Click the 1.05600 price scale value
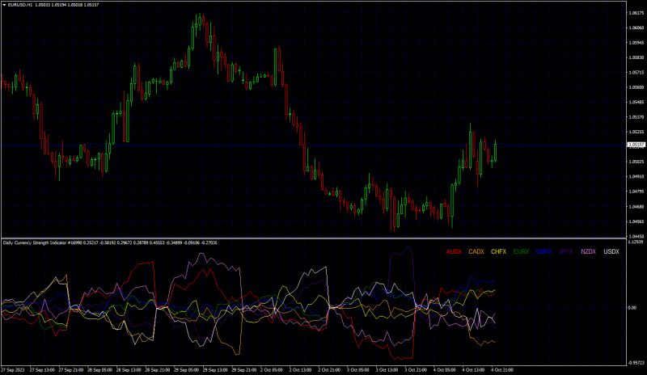 [x=636, y=87]
